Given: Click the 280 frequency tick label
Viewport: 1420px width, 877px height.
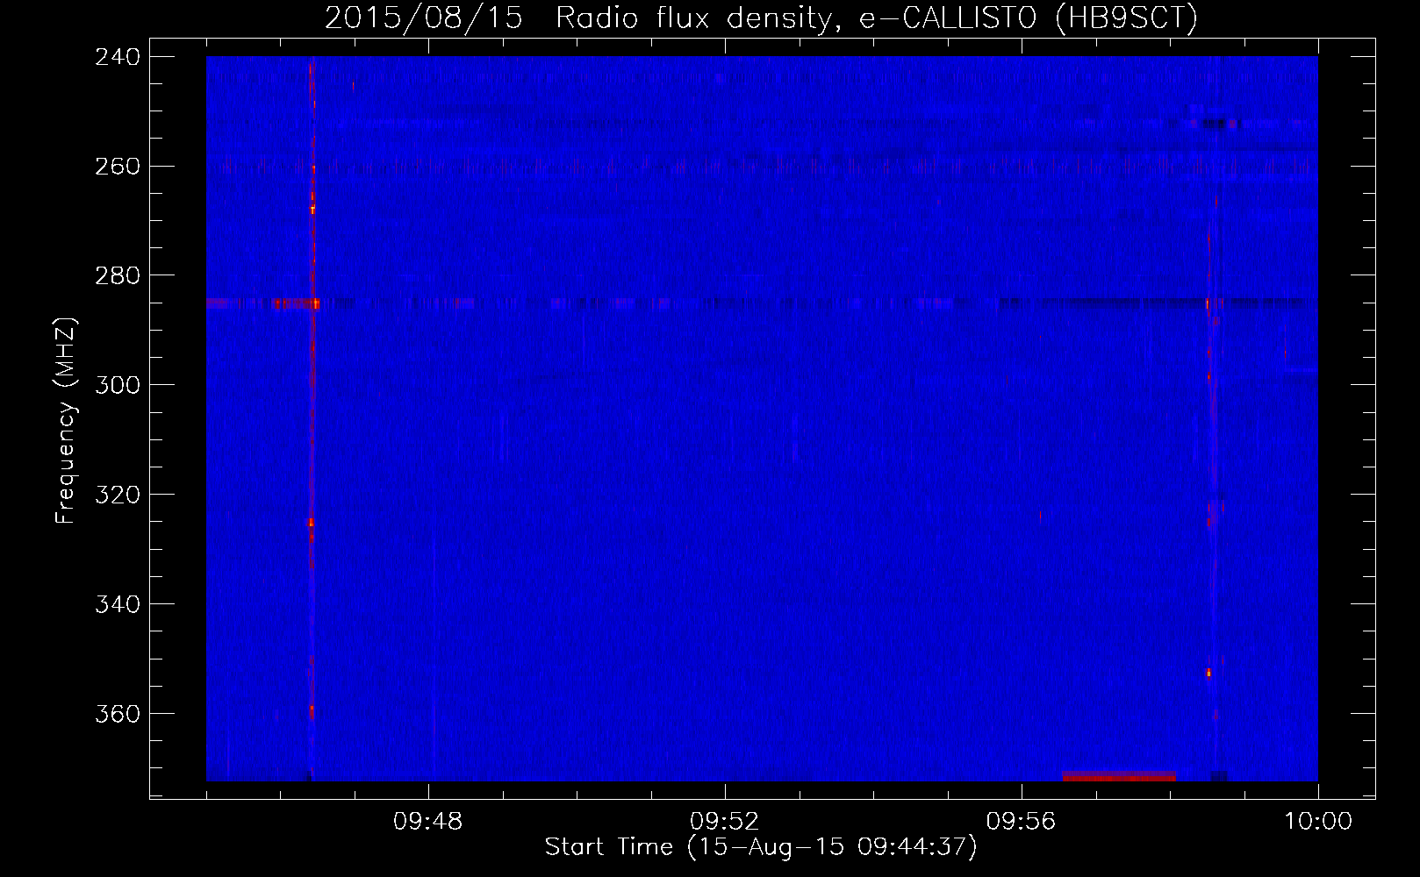Looking at the screenshot, I should tap(118, 276).
